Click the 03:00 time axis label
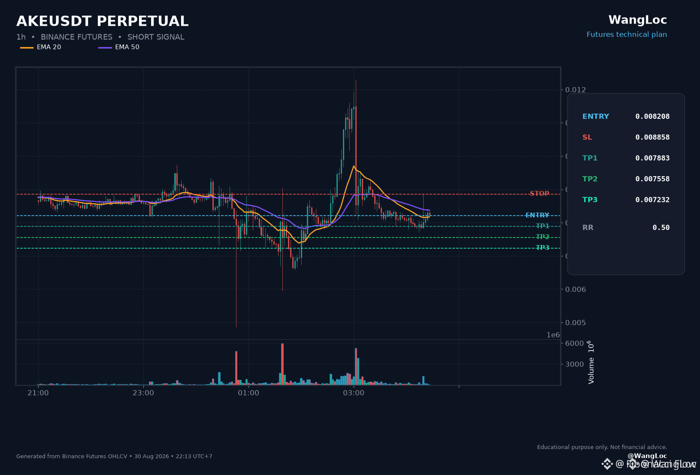The image size is (700, 475). 354,393
